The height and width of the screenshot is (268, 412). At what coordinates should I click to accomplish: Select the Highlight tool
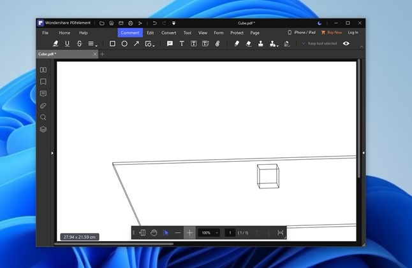pos(55,43)
